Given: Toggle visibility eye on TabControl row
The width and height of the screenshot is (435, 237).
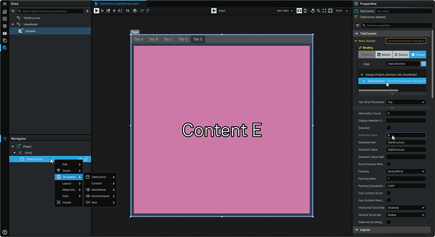Looking at the screenshot, I should (x=80, y=159).
